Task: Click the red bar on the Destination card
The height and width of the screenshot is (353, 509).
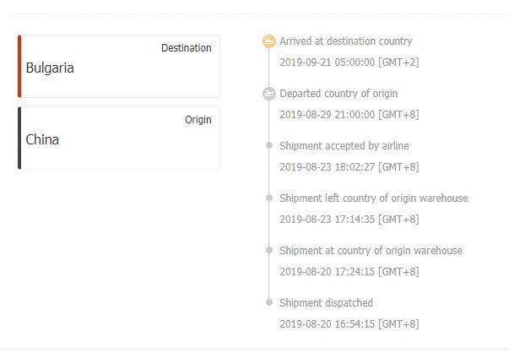Action: [19, 67]
